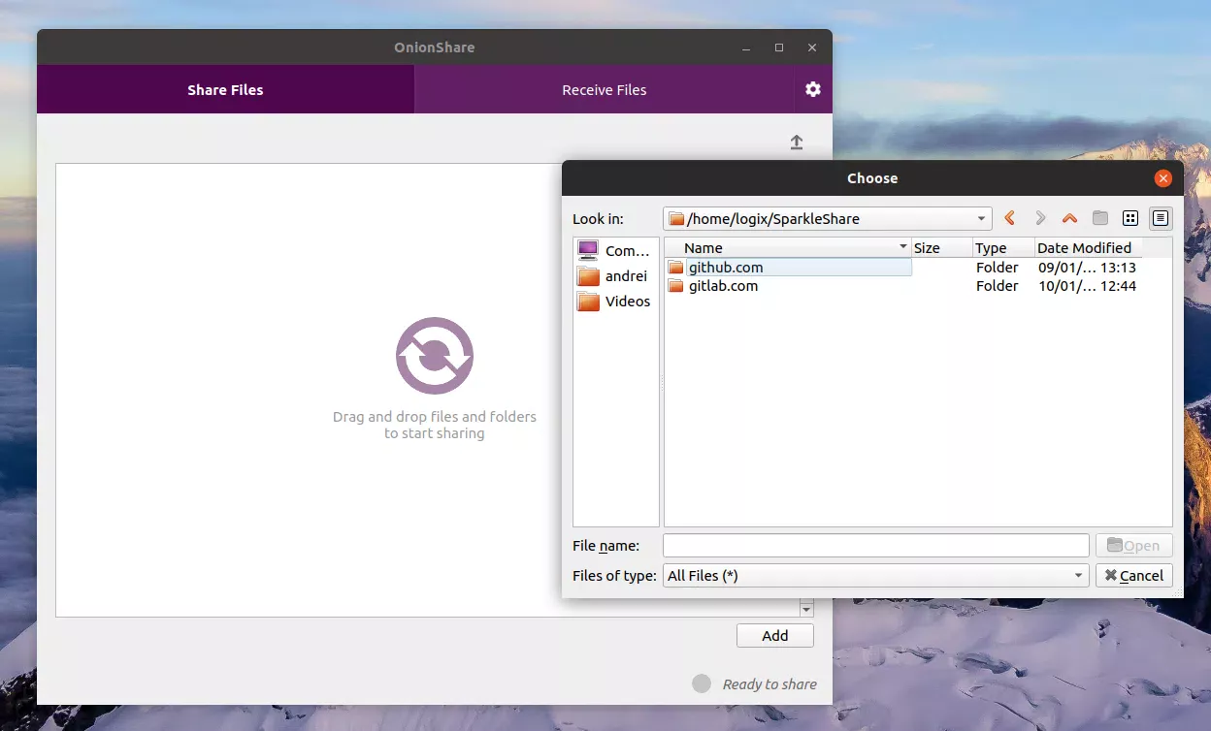Click the Add button in OnionShare
The image size is (1211, 731).
[775, 636]
